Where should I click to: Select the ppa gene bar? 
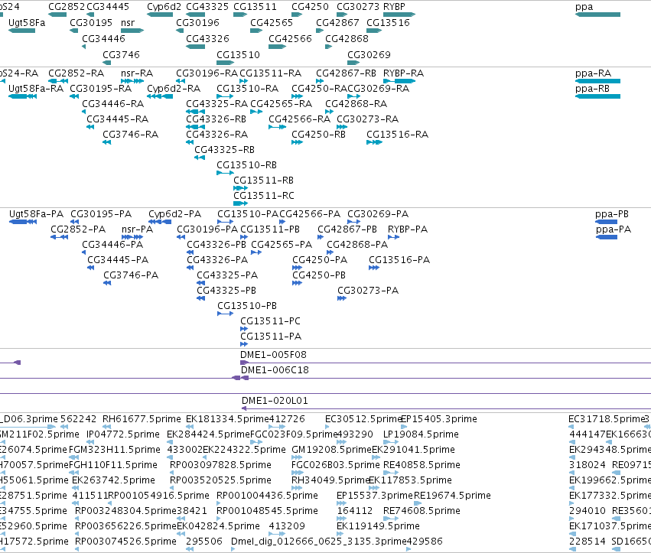pyautogui.click(x=597, y=15)
